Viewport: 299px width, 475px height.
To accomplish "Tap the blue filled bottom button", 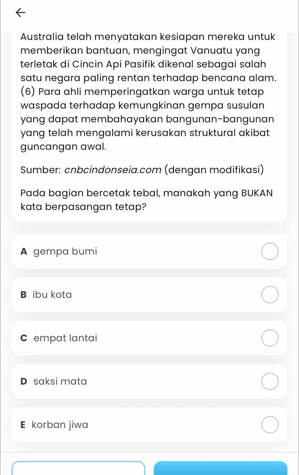I will coord(221,468).
